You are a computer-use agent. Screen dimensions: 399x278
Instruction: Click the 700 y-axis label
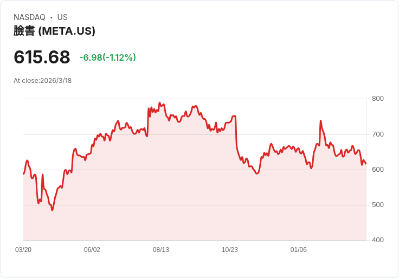(x=378, y=134)
